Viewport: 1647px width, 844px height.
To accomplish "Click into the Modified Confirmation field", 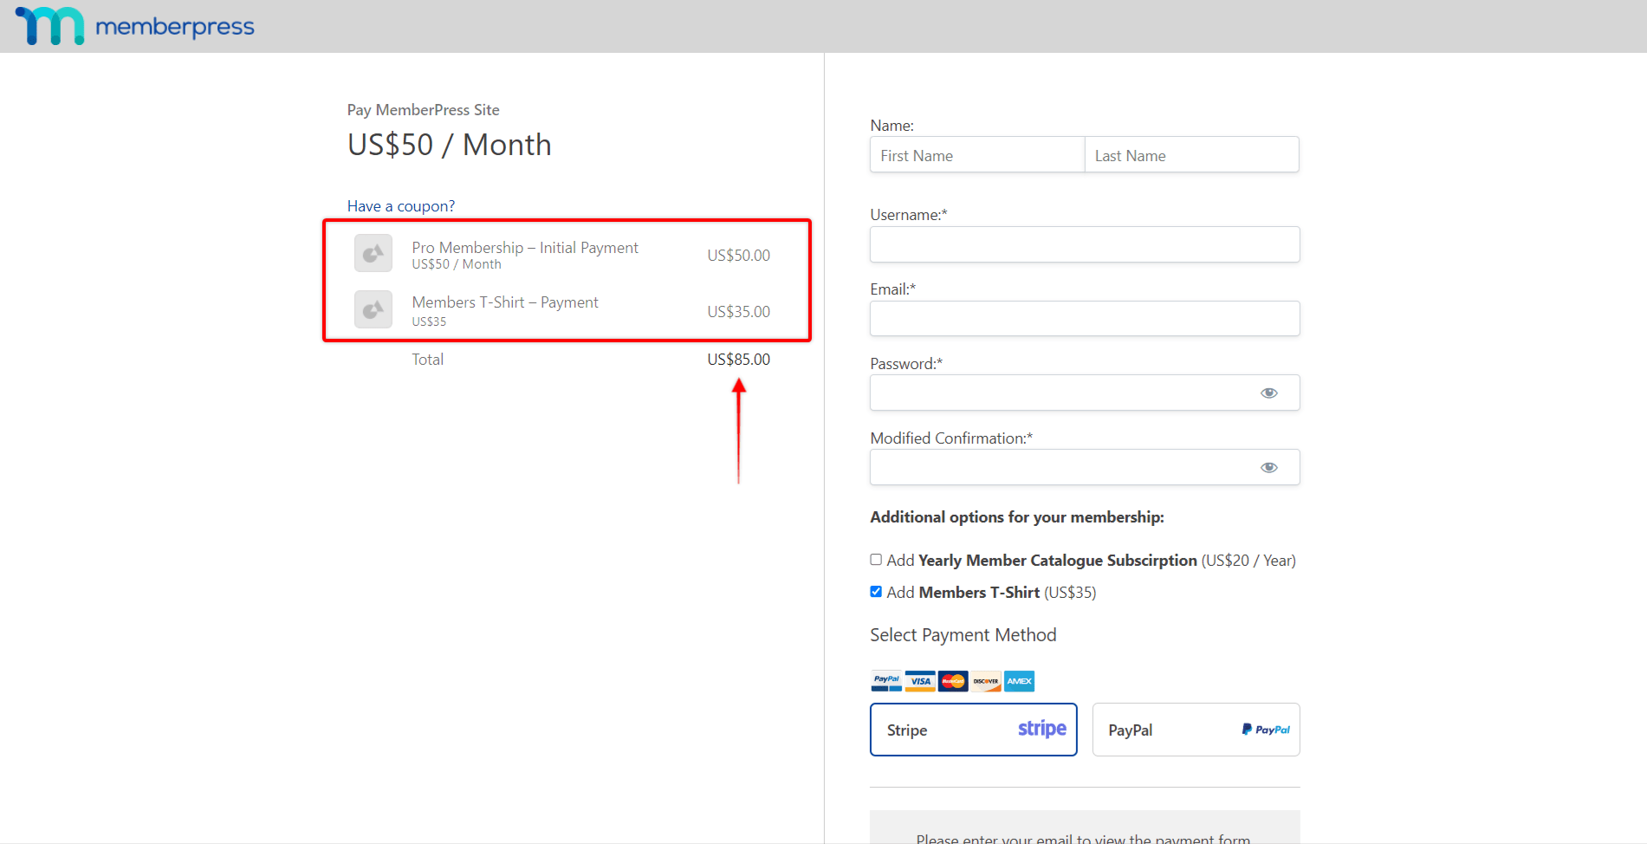I will (1085, 467).
